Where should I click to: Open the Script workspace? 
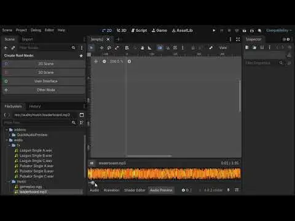[139, 31]
